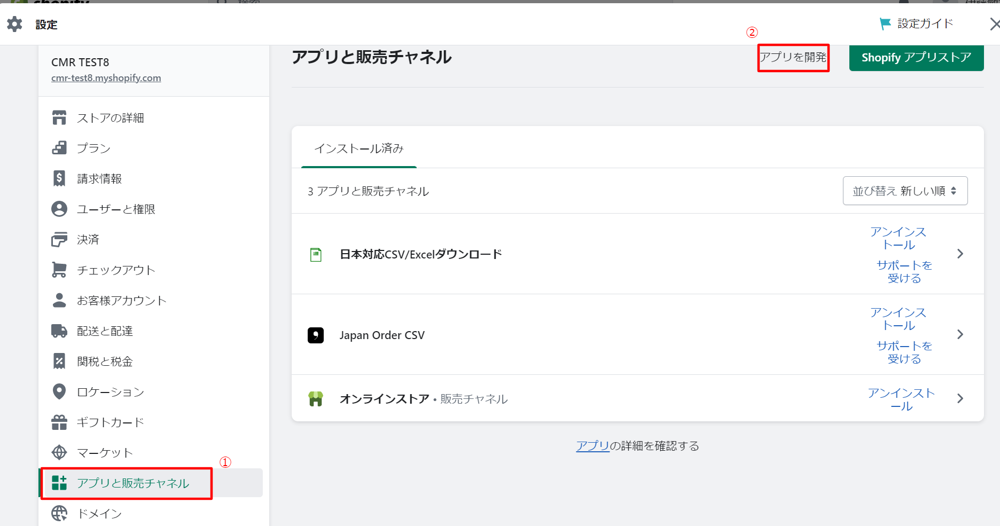Open the Japan Order CSV app name
The height and width of the screenshot is (526, 1000).
pos(382,335)
